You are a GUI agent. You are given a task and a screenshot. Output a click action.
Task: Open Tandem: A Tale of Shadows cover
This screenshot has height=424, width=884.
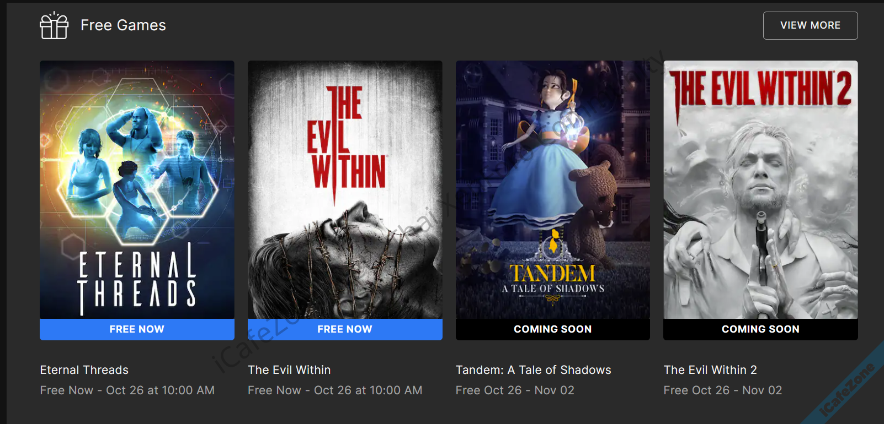point(553,189)
